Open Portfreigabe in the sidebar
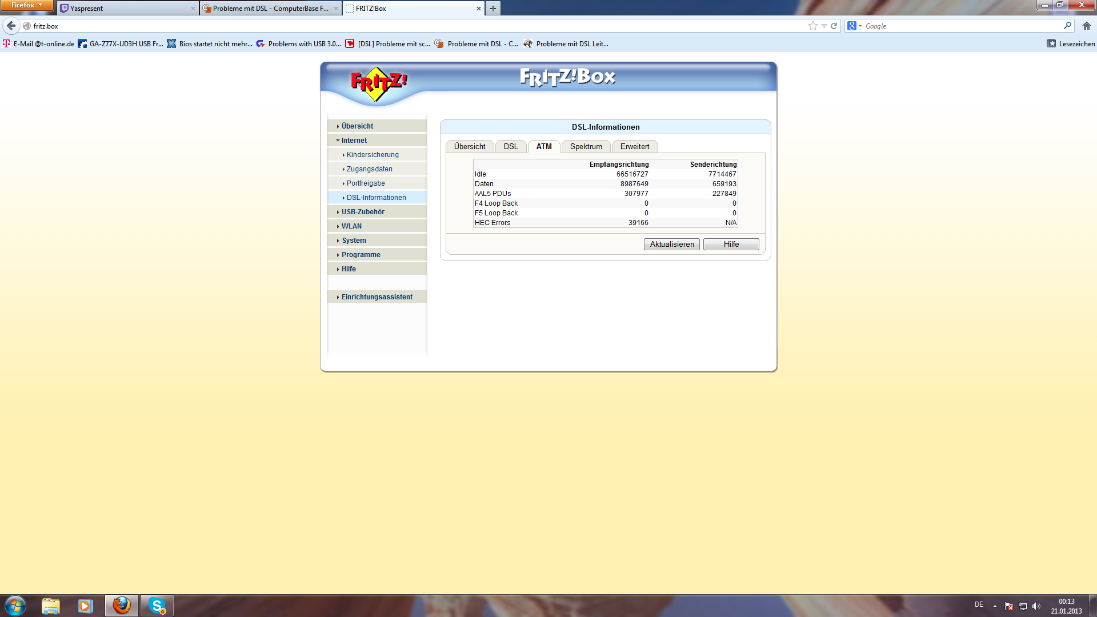This screenshot has width=1097, height=617. pyautogui.click(x=365, y=183)
